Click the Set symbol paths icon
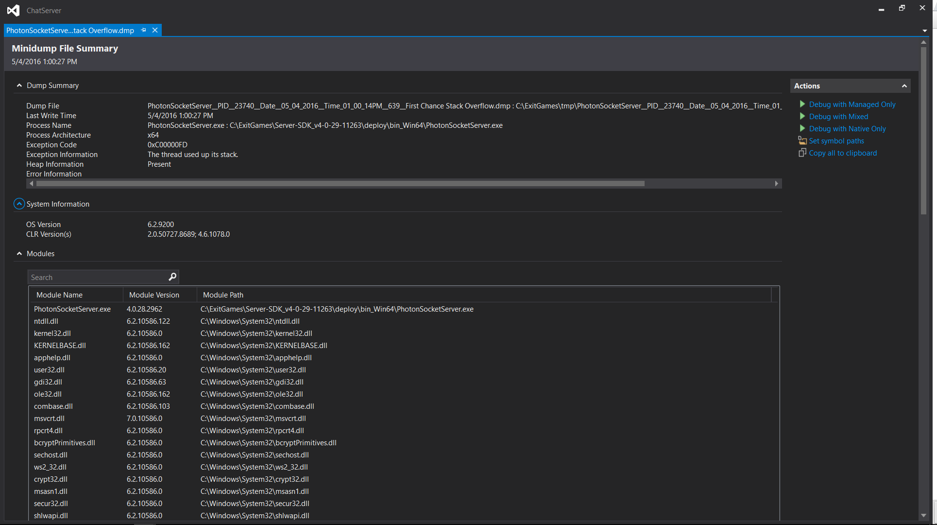 (802, 140)
